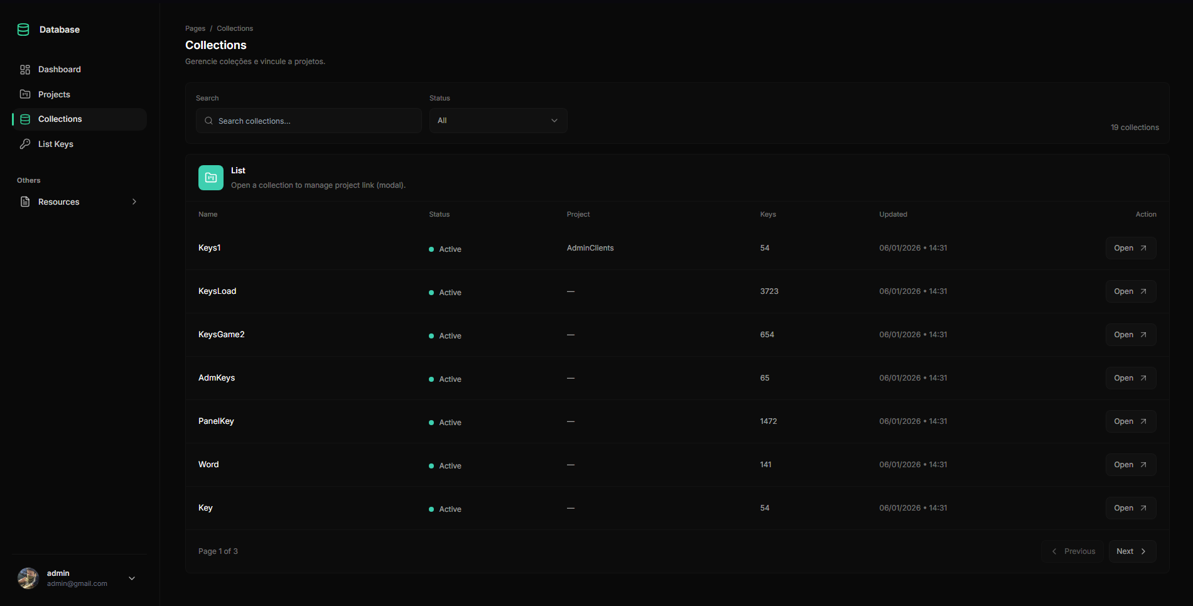Open the Status filter dropdown
This screenshot has width=1193, height=606.
[498, 121]
